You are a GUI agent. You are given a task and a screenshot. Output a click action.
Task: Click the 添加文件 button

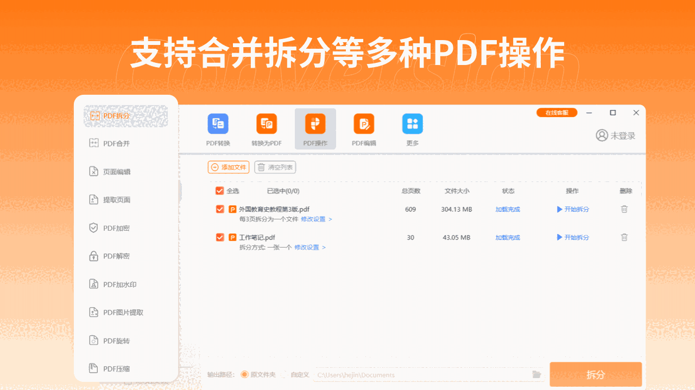228,167
